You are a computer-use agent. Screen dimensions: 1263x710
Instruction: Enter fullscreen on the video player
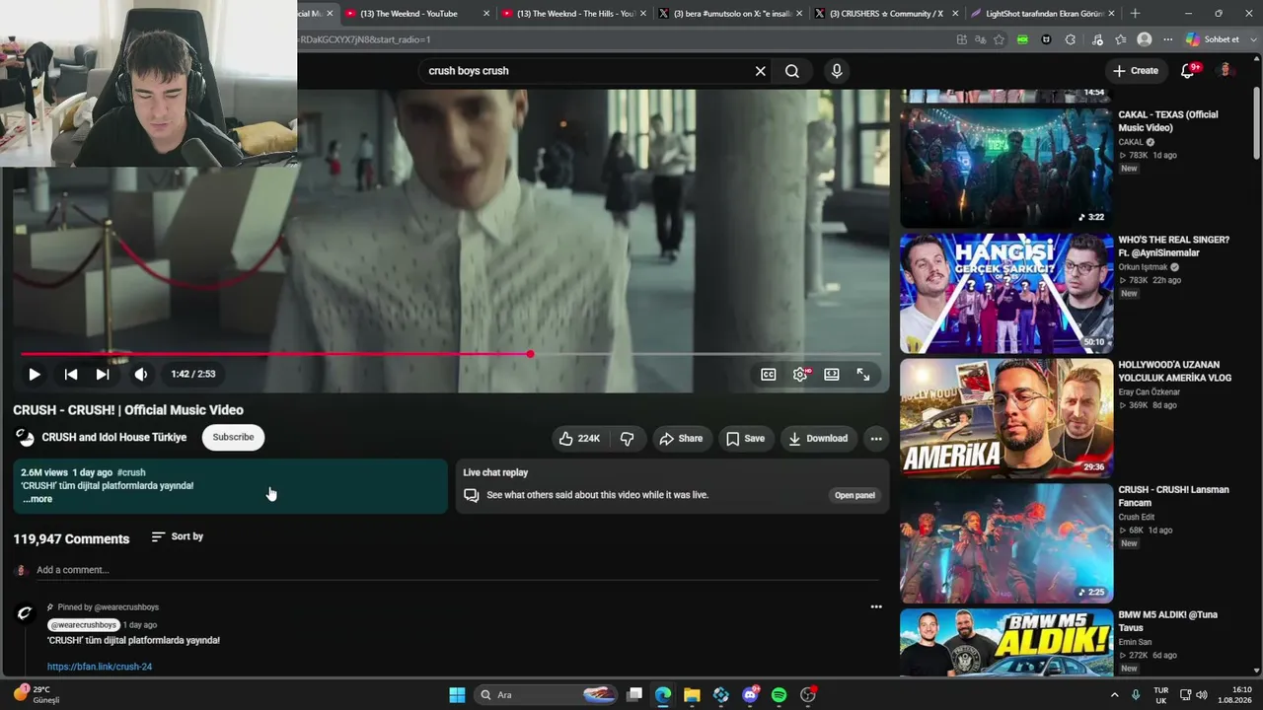coord(863,375)
